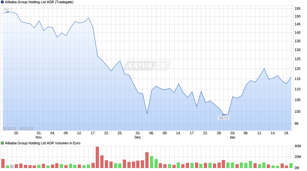Click the green volume legend square

[x=2, y=143]
